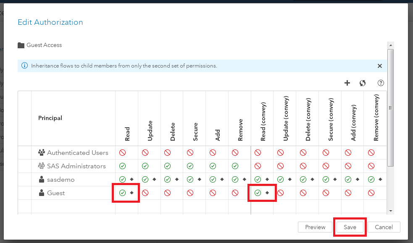413x243 pixels.
Task: Click the Authenticated Users group icon
Action: pyautogui.click(x=42, y=153)
